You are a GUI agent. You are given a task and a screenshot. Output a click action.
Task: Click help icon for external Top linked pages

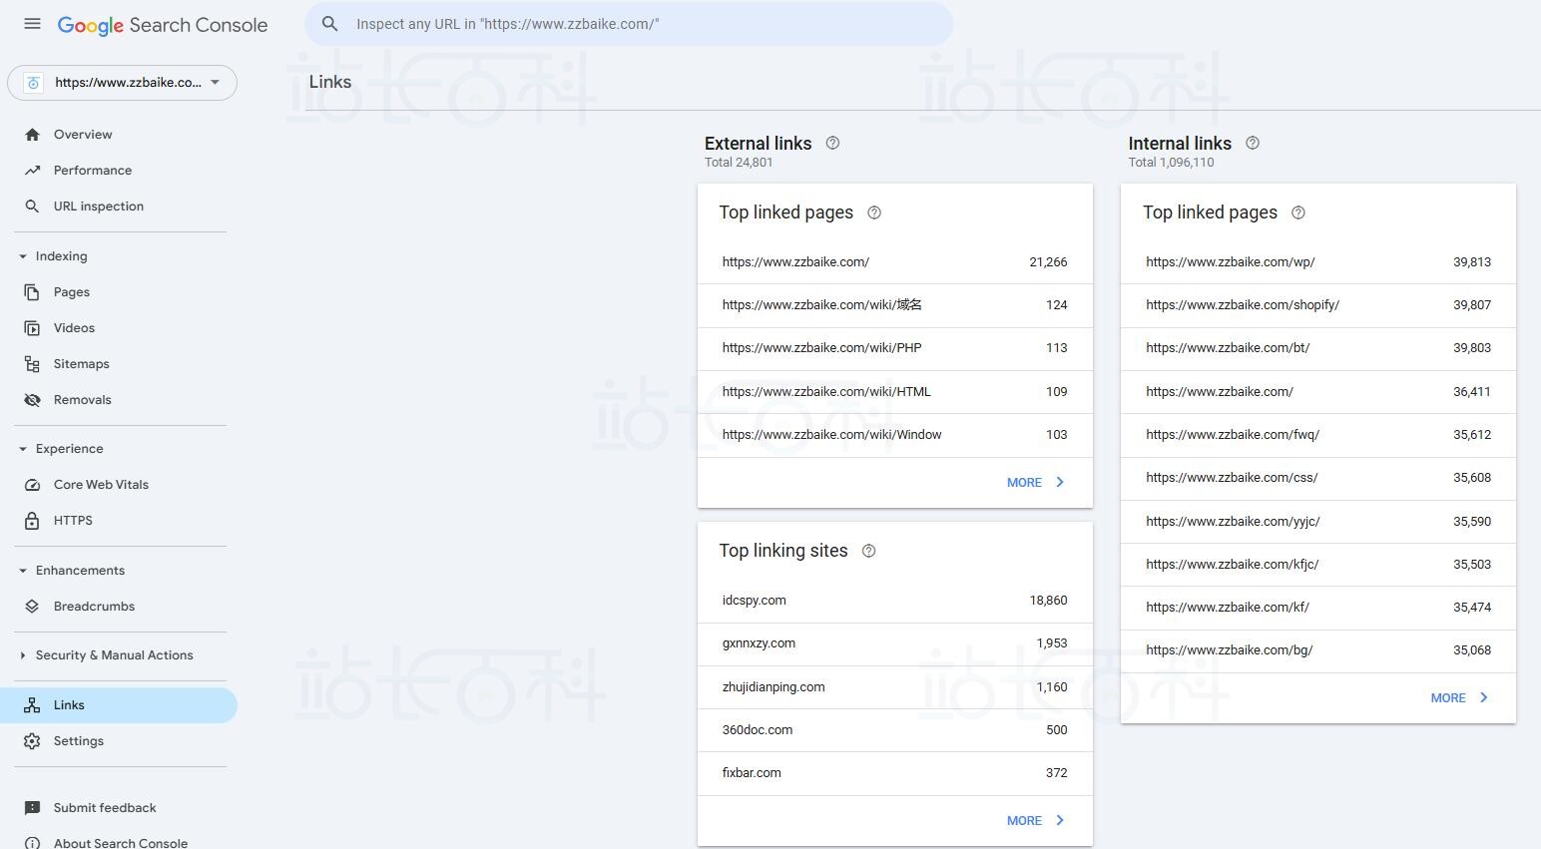874,212
